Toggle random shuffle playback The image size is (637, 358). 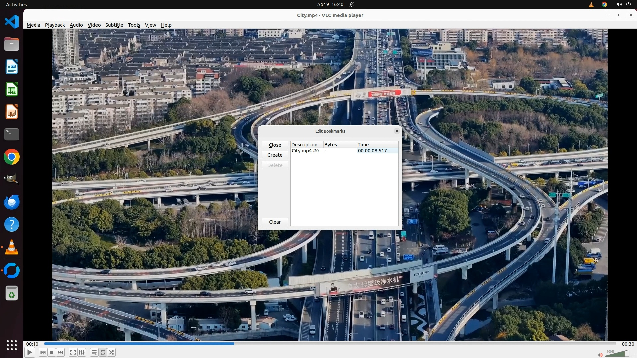point(112,352)
